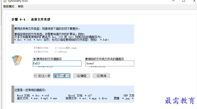Image resolution: width=197 pixels, height=109 pixels.
Task: Click the 步骤 6-4 选择文件类型 heading
Action: click(31, 19)
